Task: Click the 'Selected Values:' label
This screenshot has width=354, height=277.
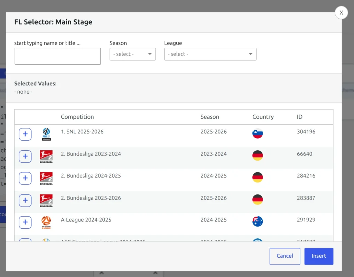Action: point(36,84)
